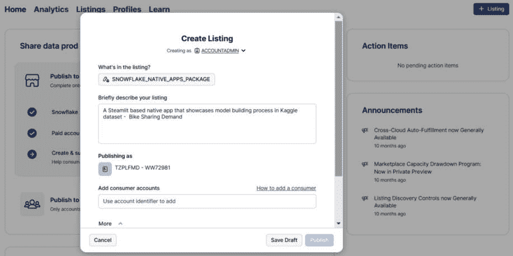
Task: Collapse the More section chevron
Action: tap(120, 224)
